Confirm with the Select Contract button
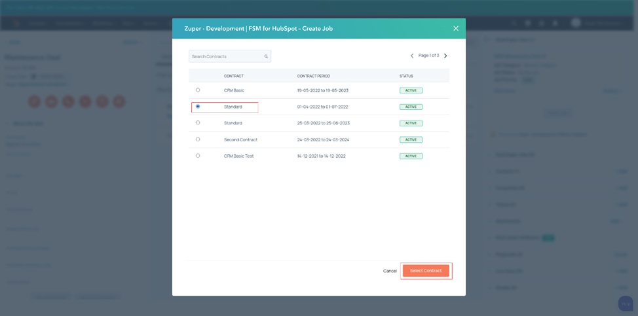The width and height of the screenshot is (638, 316). pos(426,270)
